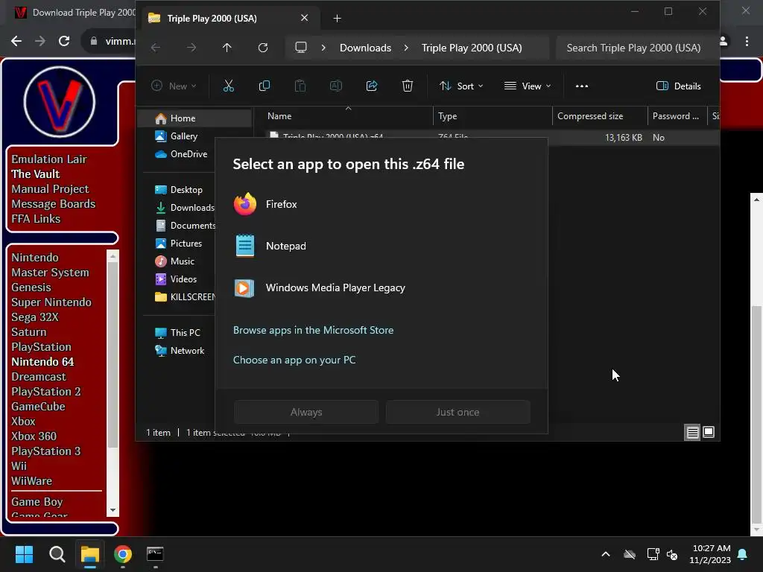Reload the Chrome page

[64, 42]
